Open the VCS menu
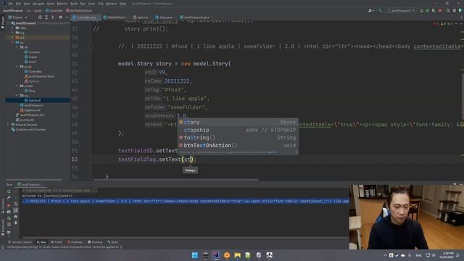464x261 pixels. tap(101, 4)
